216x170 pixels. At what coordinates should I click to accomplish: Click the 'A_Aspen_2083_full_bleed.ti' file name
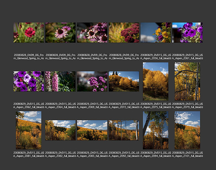(92, 156)
